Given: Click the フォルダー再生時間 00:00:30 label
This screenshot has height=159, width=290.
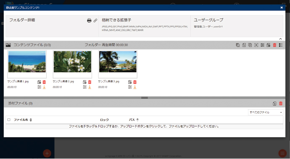Looking at the screenshot, I should tap(106, 45).
